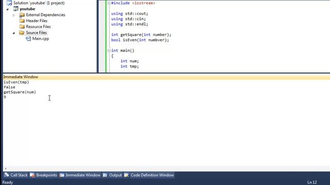This screenshot has width=330, height=185.
Task: Click the isEven(tmp) line in Immediate Window
Action: point(16,82)
